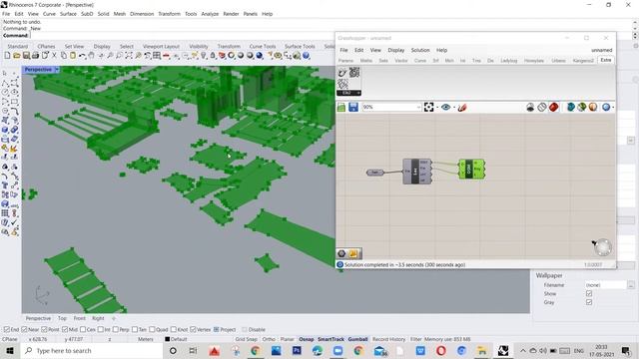Screen dimensions: 639x359
Task: Save Grasshopper document floppy icon
Action: click(353, 107)
